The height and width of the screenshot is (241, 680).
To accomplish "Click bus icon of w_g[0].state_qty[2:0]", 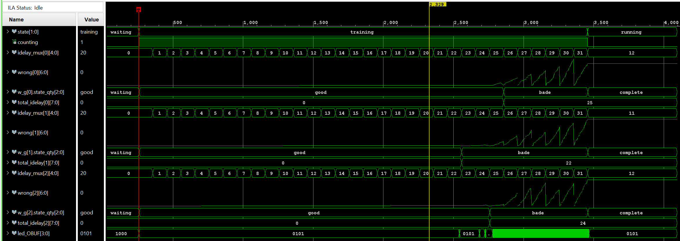I will click(14, 92).
